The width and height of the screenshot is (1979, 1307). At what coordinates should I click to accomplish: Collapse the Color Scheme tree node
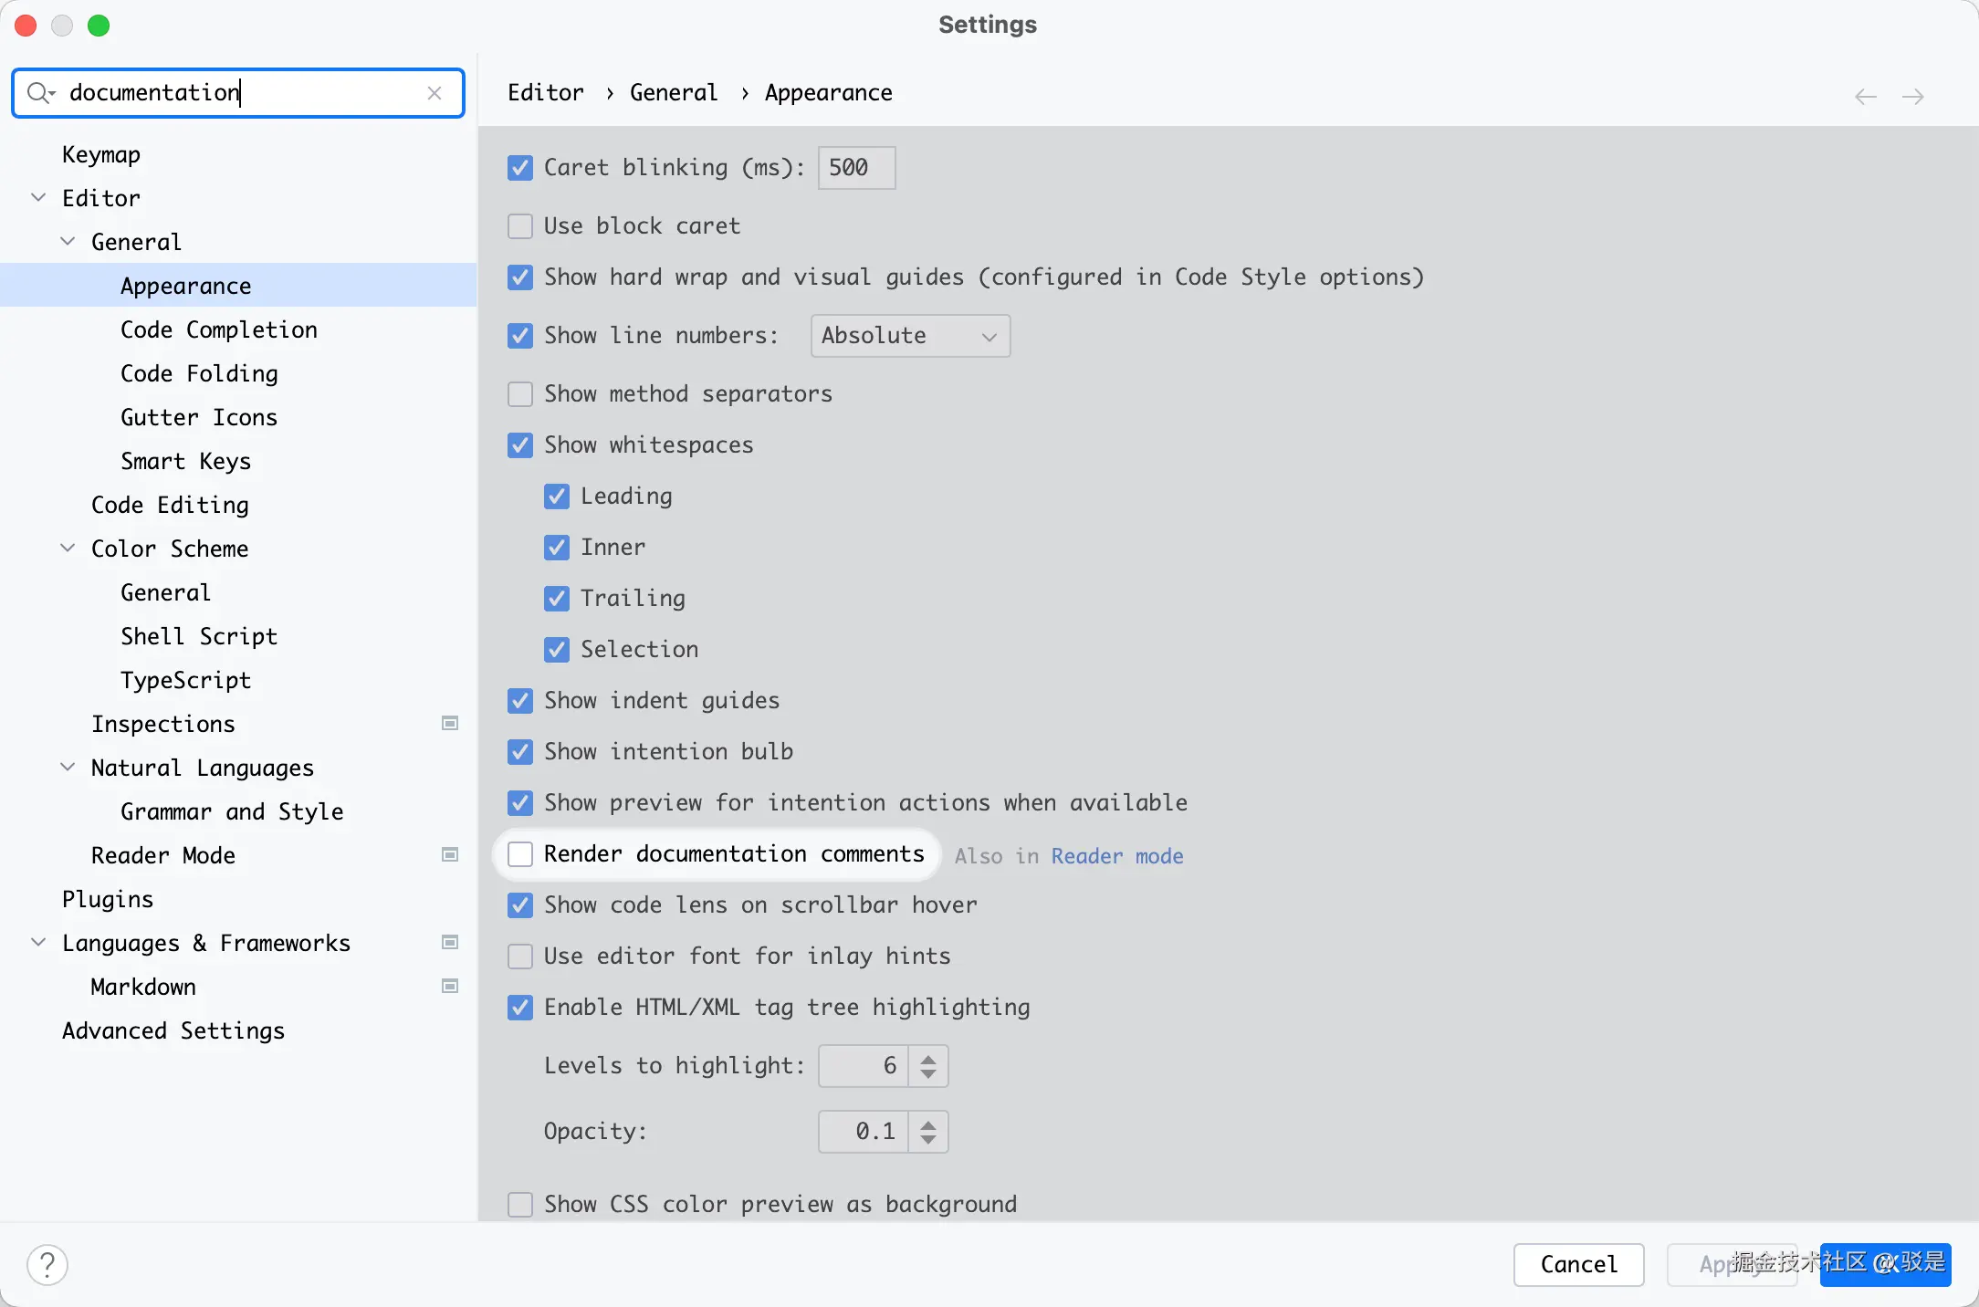pos(68,549)
